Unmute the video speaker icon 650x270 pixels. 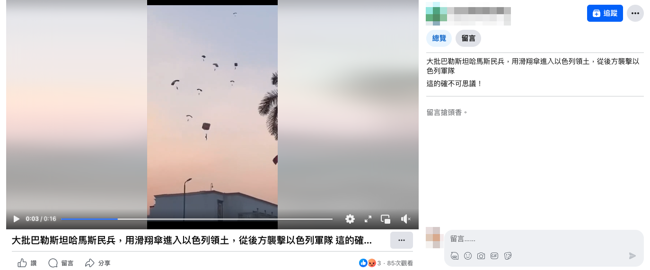(x=406, y=219)
